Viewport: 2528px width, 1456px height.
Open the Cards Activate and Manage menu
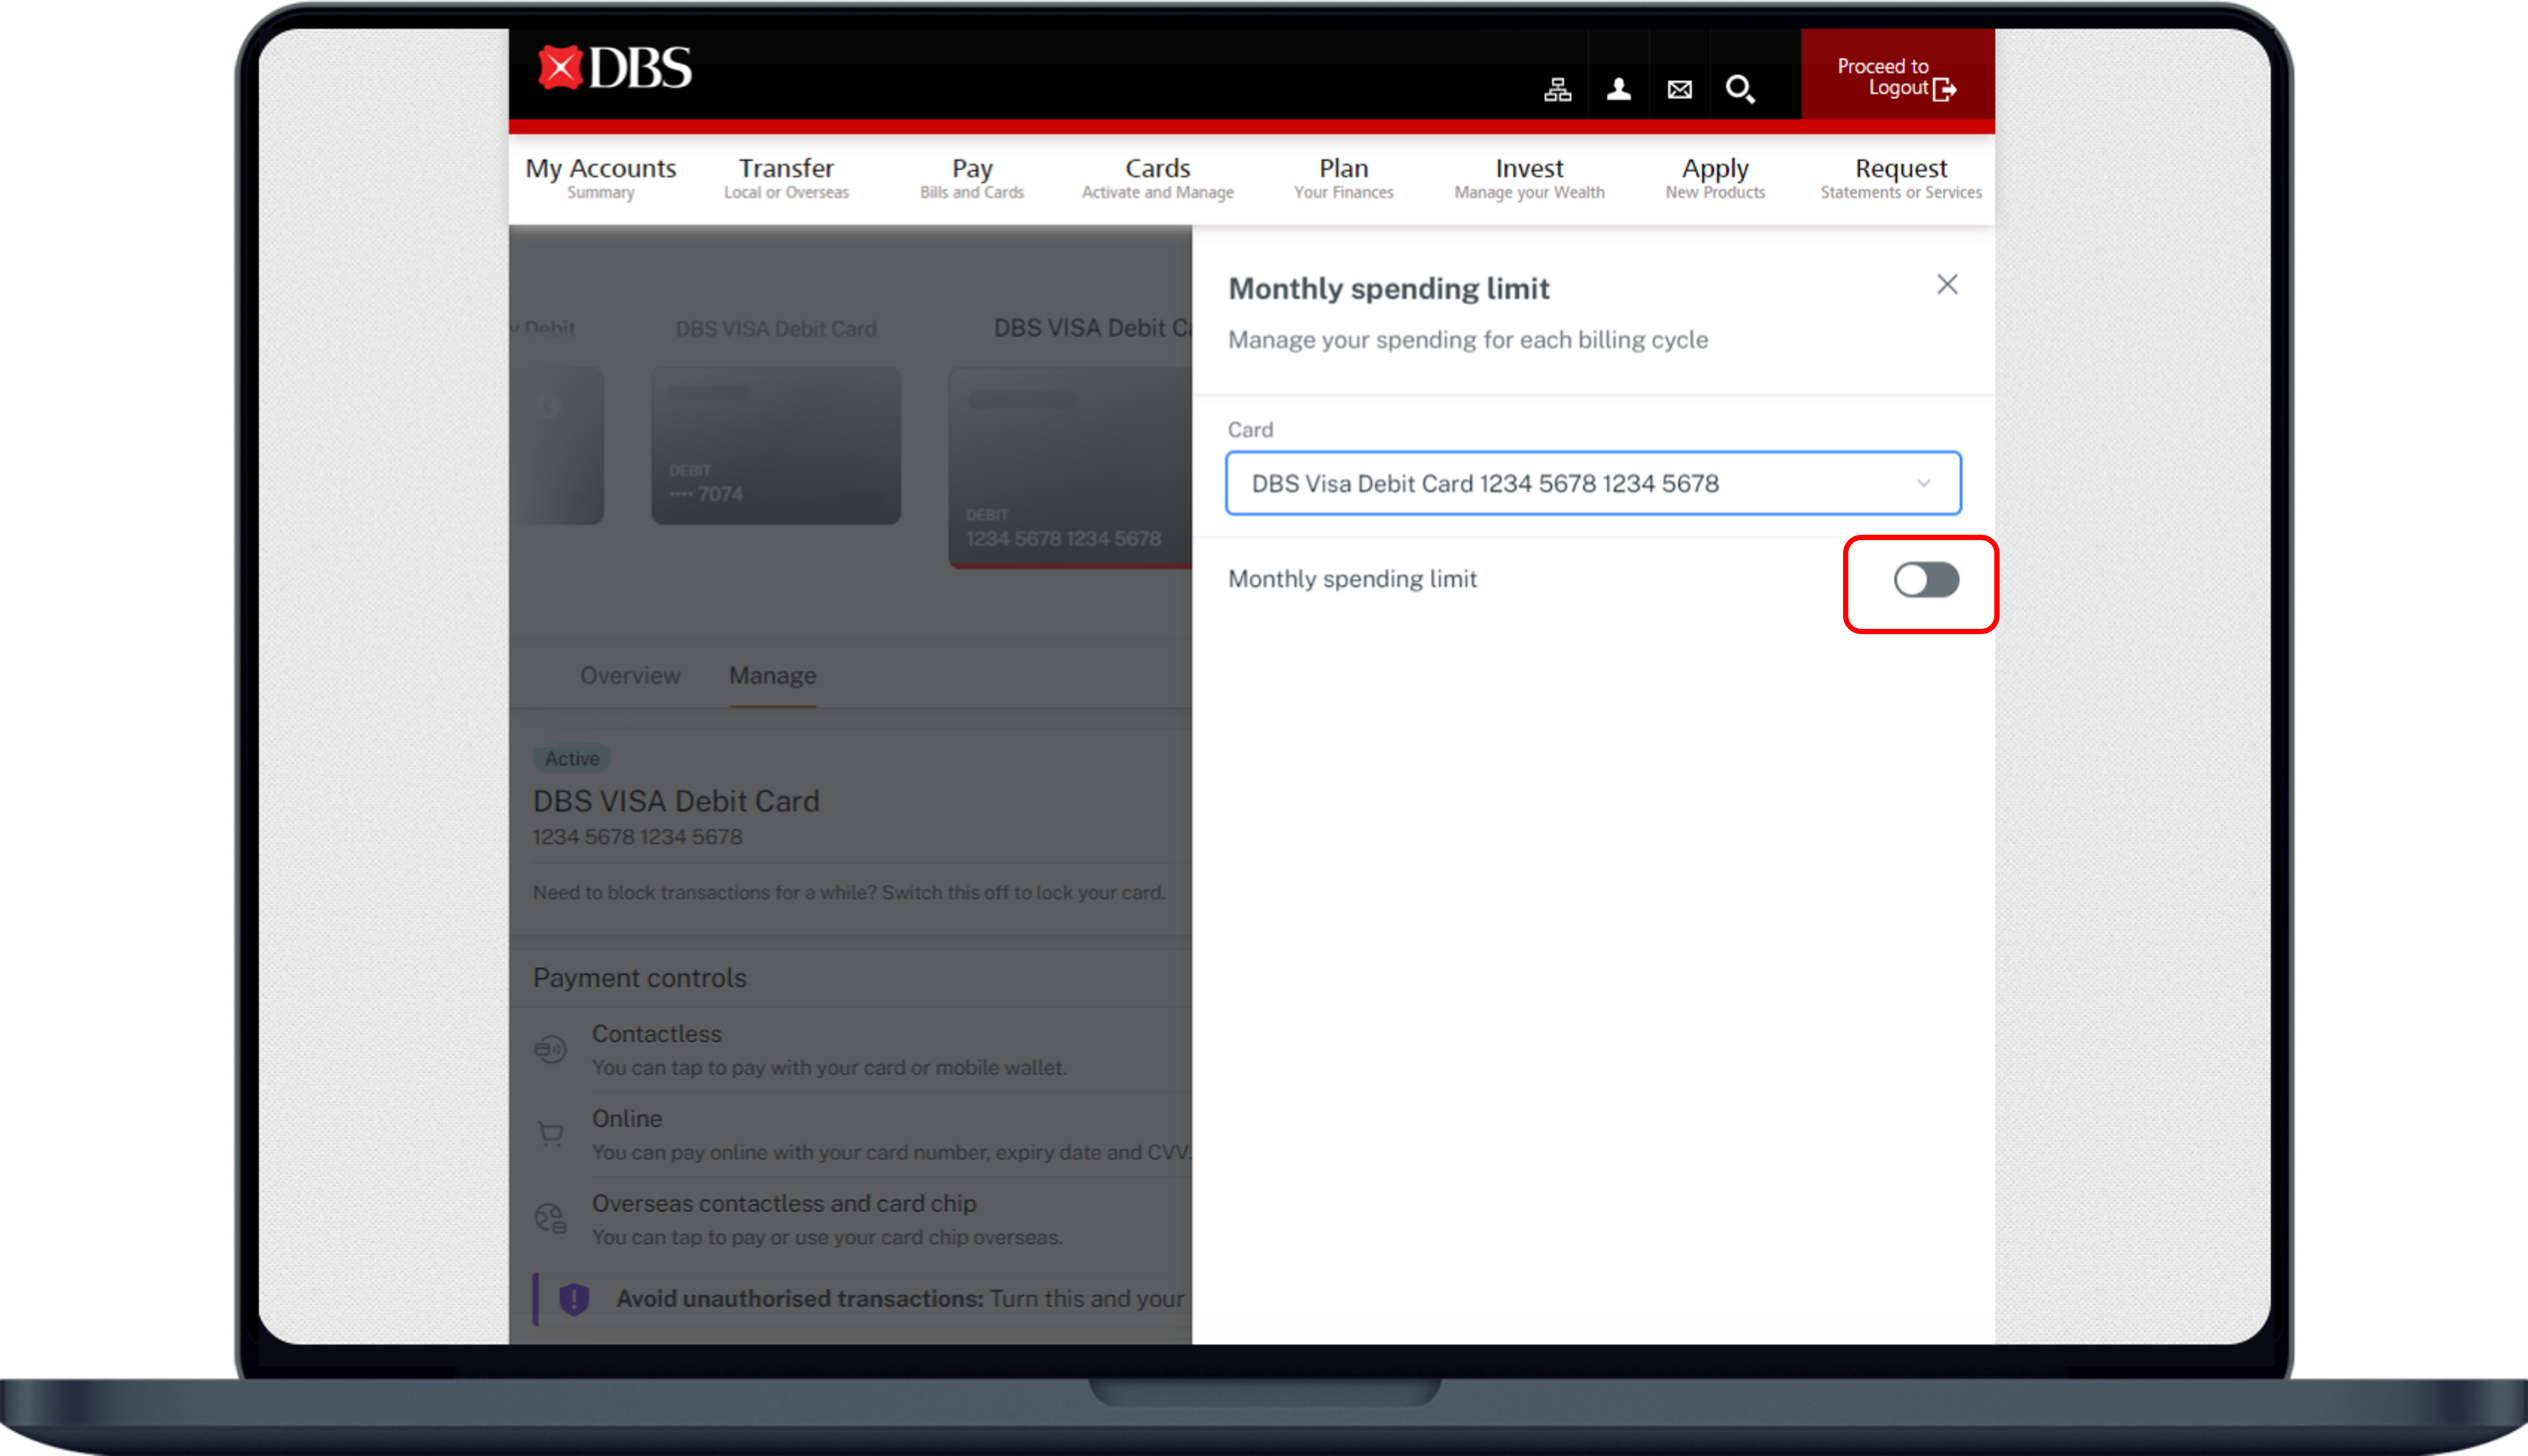coord(1157,178)
